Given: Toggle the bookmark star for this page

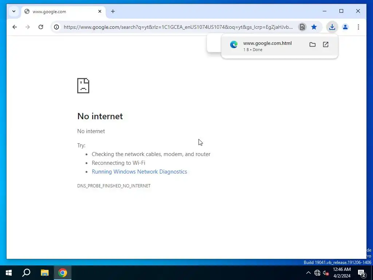Looking at the screenshot, I should pyautogui.click(x=314, y=27).
